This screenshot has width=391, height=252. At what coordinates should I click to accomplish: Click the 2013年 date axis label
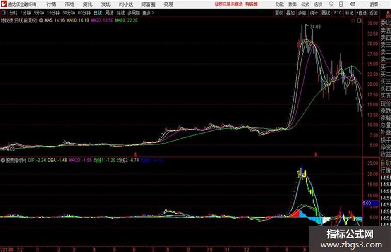point(7,250)
